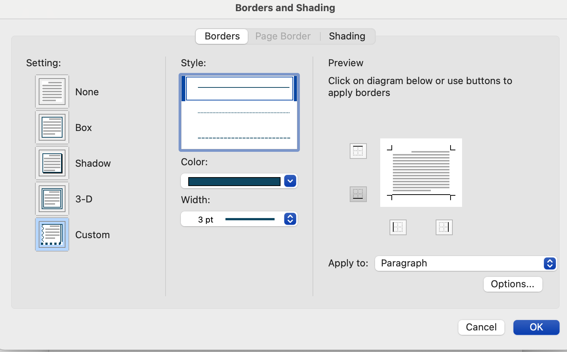567x352 pixels.
Task: Select the None border setting icon
Action: click(x=52, y=92)
